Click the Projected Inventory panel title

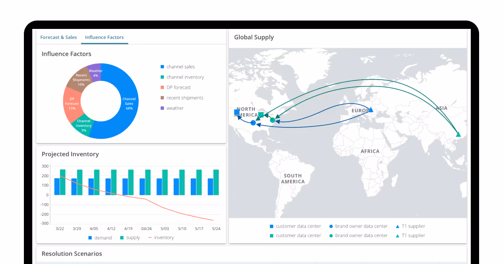point(70,154)
